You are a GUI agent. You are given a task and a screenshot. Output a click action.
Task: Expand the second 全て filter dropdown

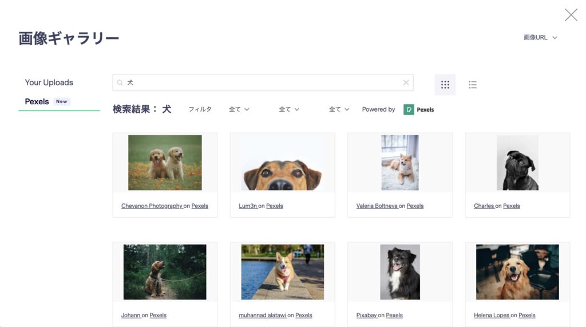[x=289, y=109]
